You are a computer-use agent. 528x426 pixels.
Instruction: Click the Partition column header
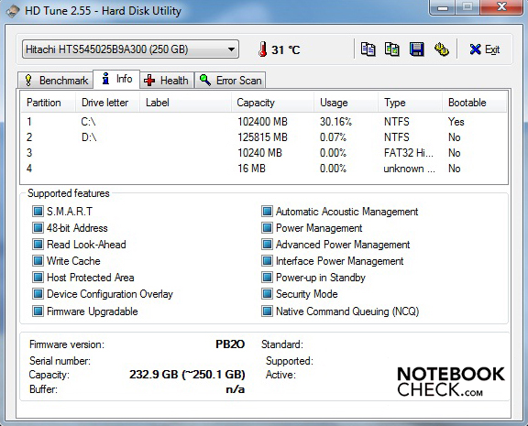click(x=48, y=103)
